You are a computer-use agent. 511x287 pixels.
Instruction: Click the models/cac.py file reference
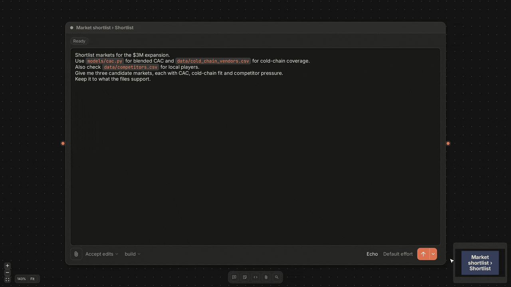click(105, 61)
